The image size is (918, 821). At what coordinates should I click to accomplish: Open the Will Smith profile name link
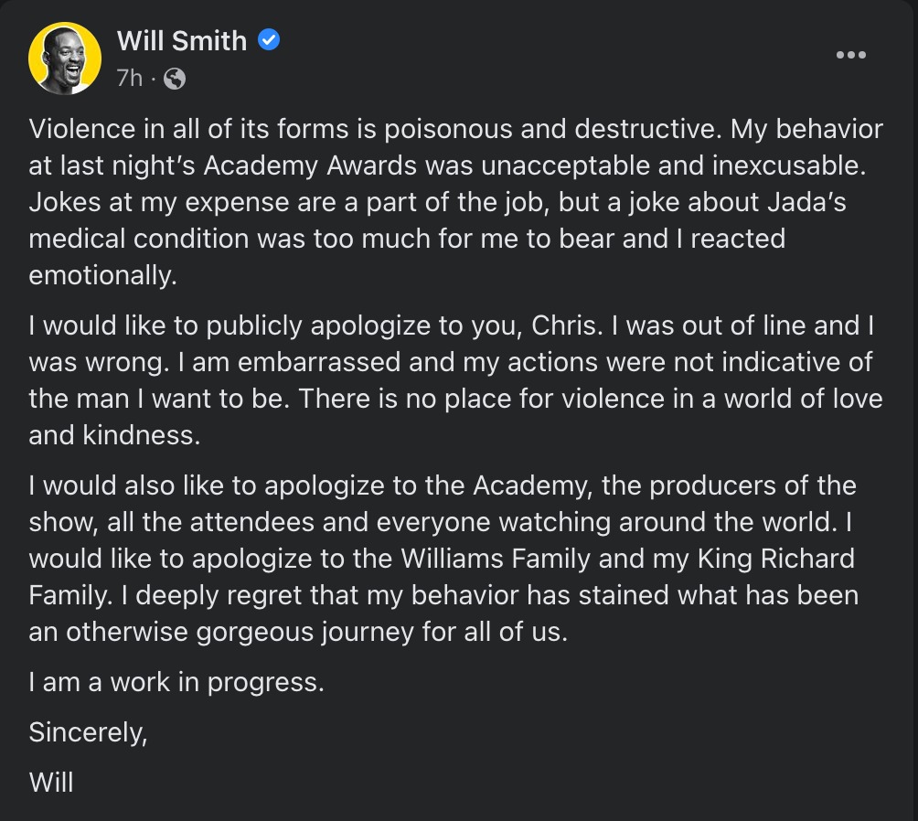point(181,41)
